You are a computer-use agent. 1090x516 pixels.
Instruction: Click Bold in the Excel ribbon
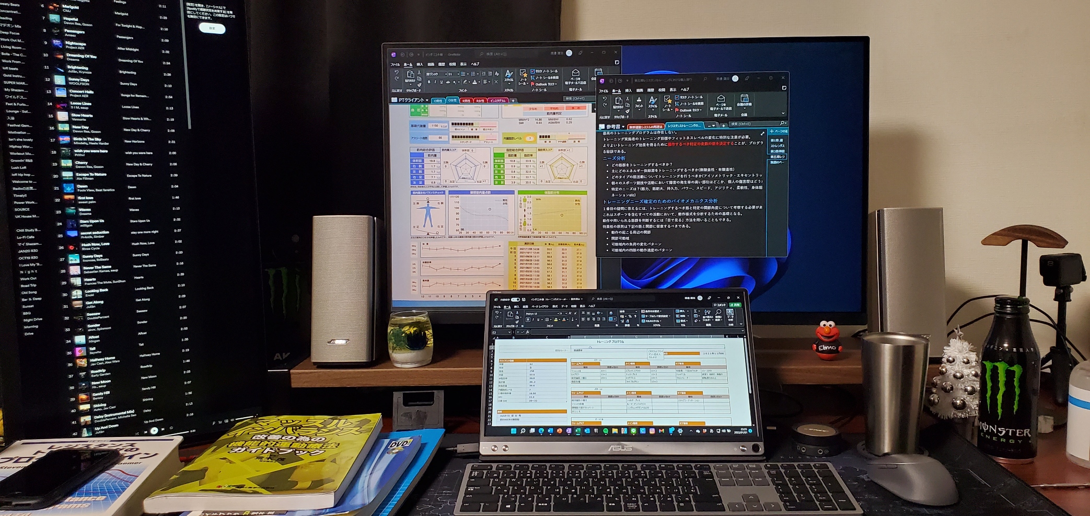tap(528, 319)
